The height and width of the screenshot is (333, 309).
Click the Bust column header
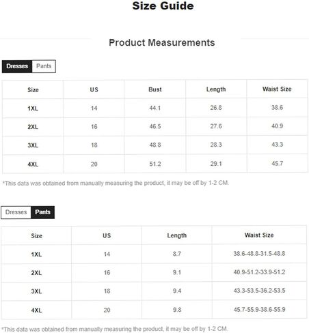(x=155, y=89)
